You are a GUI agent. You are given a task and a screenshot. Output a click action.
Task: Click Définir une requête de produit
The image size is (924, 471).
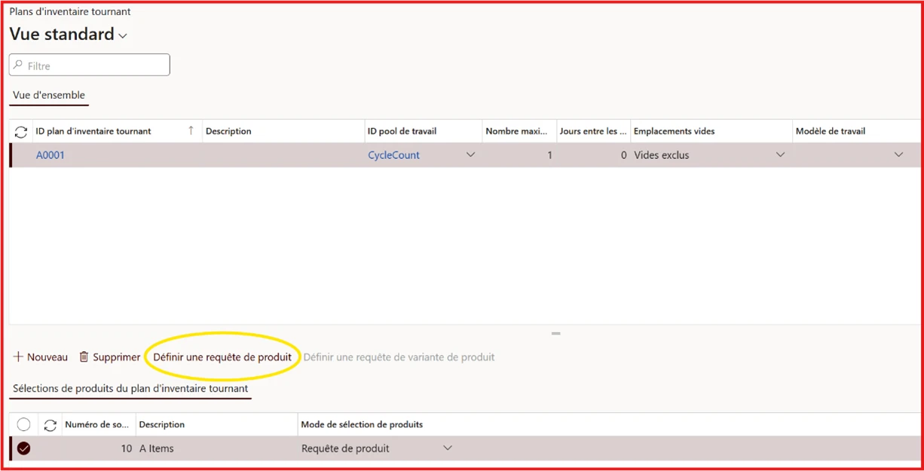(x=222, y=357)
